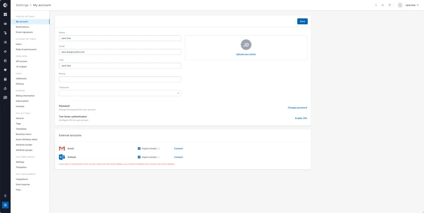Open notifications icon with red dot

pos(389,5)
